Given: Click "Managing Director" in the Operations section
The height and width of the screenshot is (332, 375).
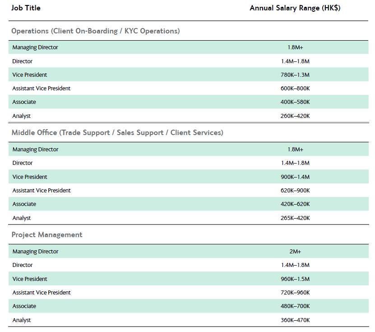Looking at the screenshot, I should point(35,47).
